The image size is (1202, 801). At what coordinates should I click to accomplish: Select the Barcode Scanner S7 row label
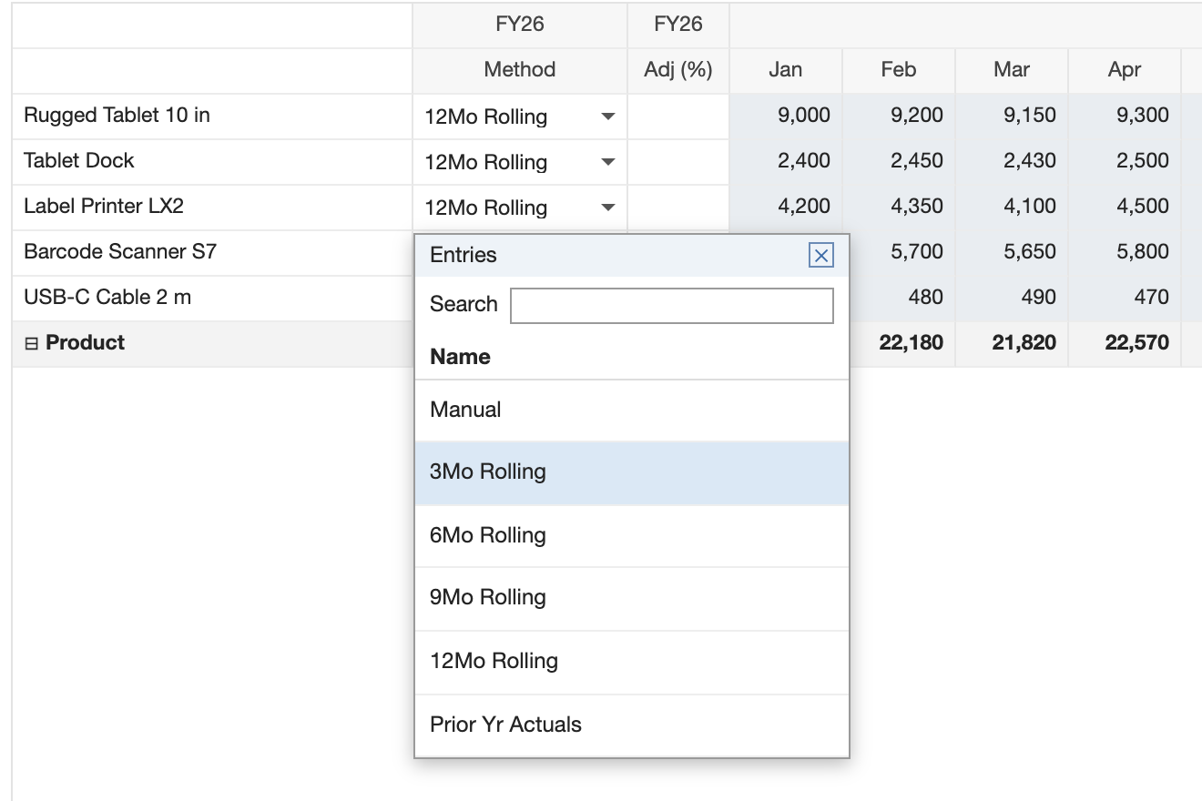coord(120,251)
